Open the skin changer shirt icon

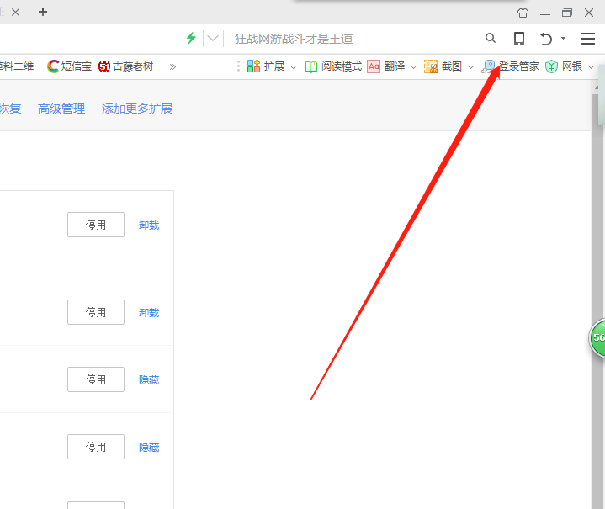pos(523,13)
